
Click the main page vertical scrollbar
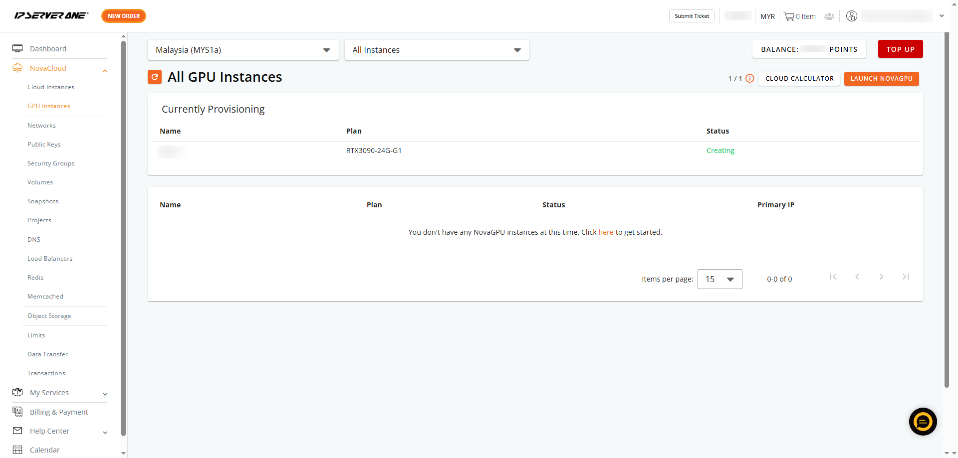tap(947, 209)
